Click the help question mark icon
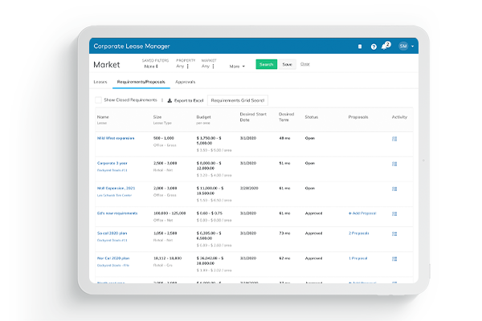Image resolution: width=482 pixels, height=321 pixels. (x=374, y=47)
